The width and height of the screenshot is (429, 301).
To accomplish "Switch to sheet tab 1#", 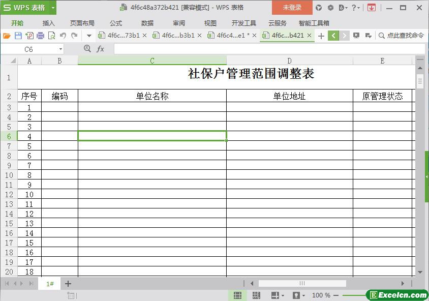I will coord(50,284).
